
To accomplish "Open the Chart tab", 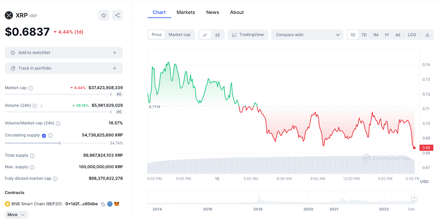I will [x=159, y=12].
